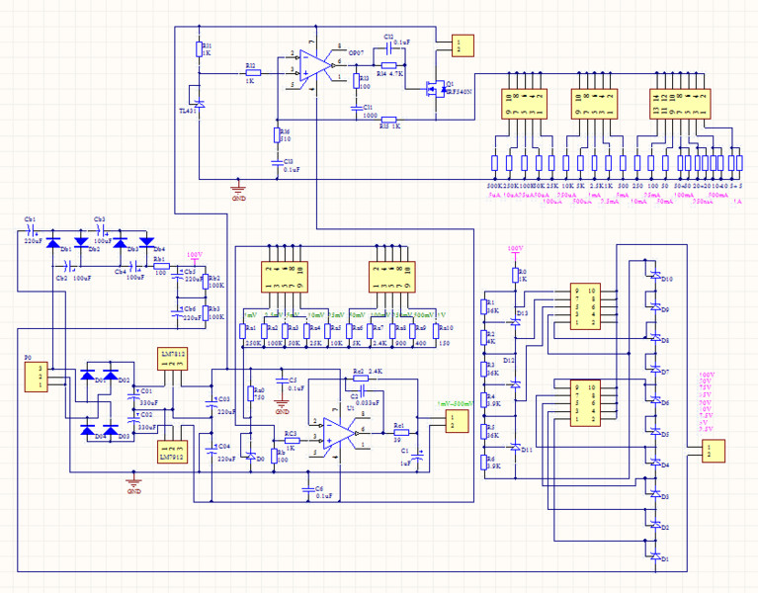This screenshot has width=758, height=593.
Task: Select the TL431 voltage reference
Action: click(199, 101)
